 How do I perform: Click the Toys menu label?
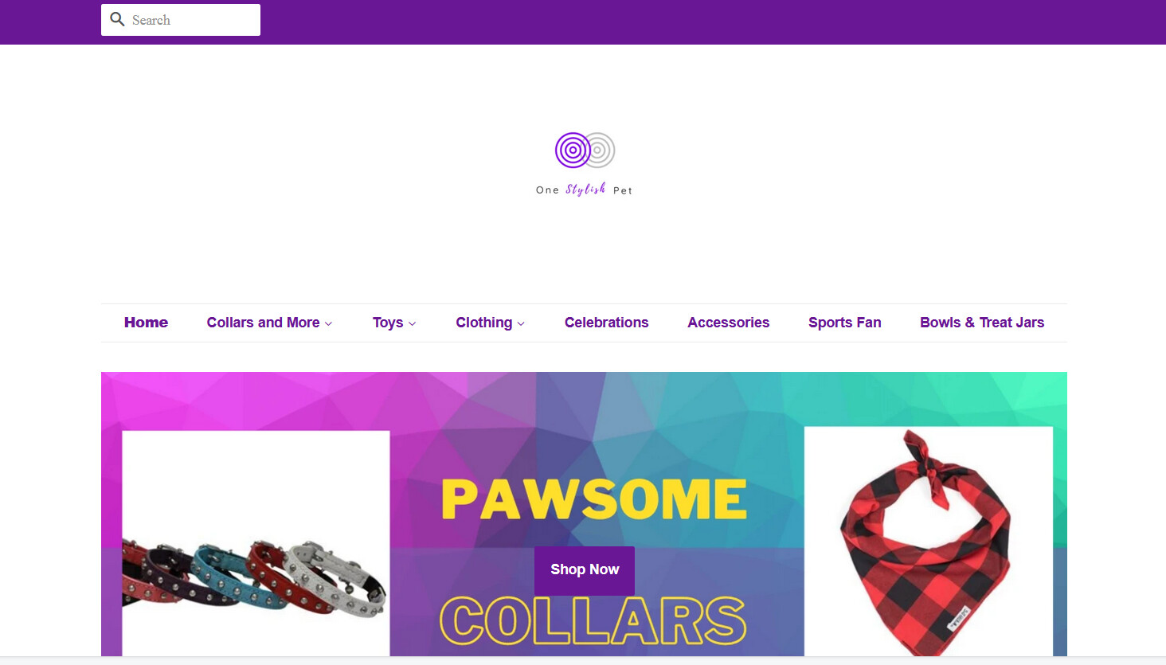388,323
